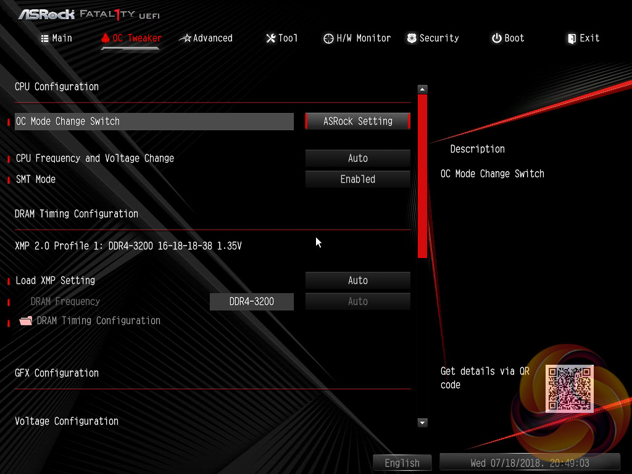Click the QR code image

pos(570,389)
